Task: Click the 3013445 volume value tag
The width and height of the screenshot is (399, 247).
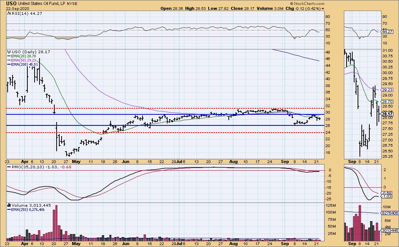Action: (389, 230)
